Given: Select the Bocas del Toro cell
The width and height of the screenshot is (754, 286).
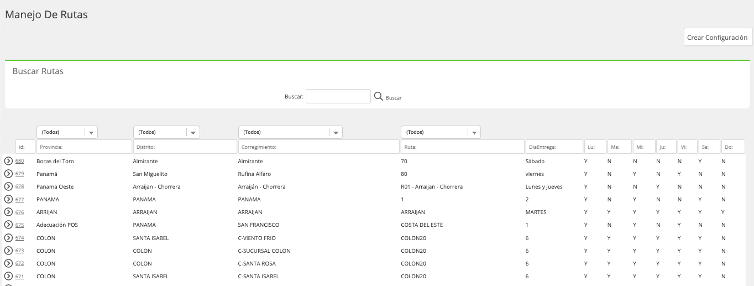Looking at the screenshot, I should (x=55, y=161).
